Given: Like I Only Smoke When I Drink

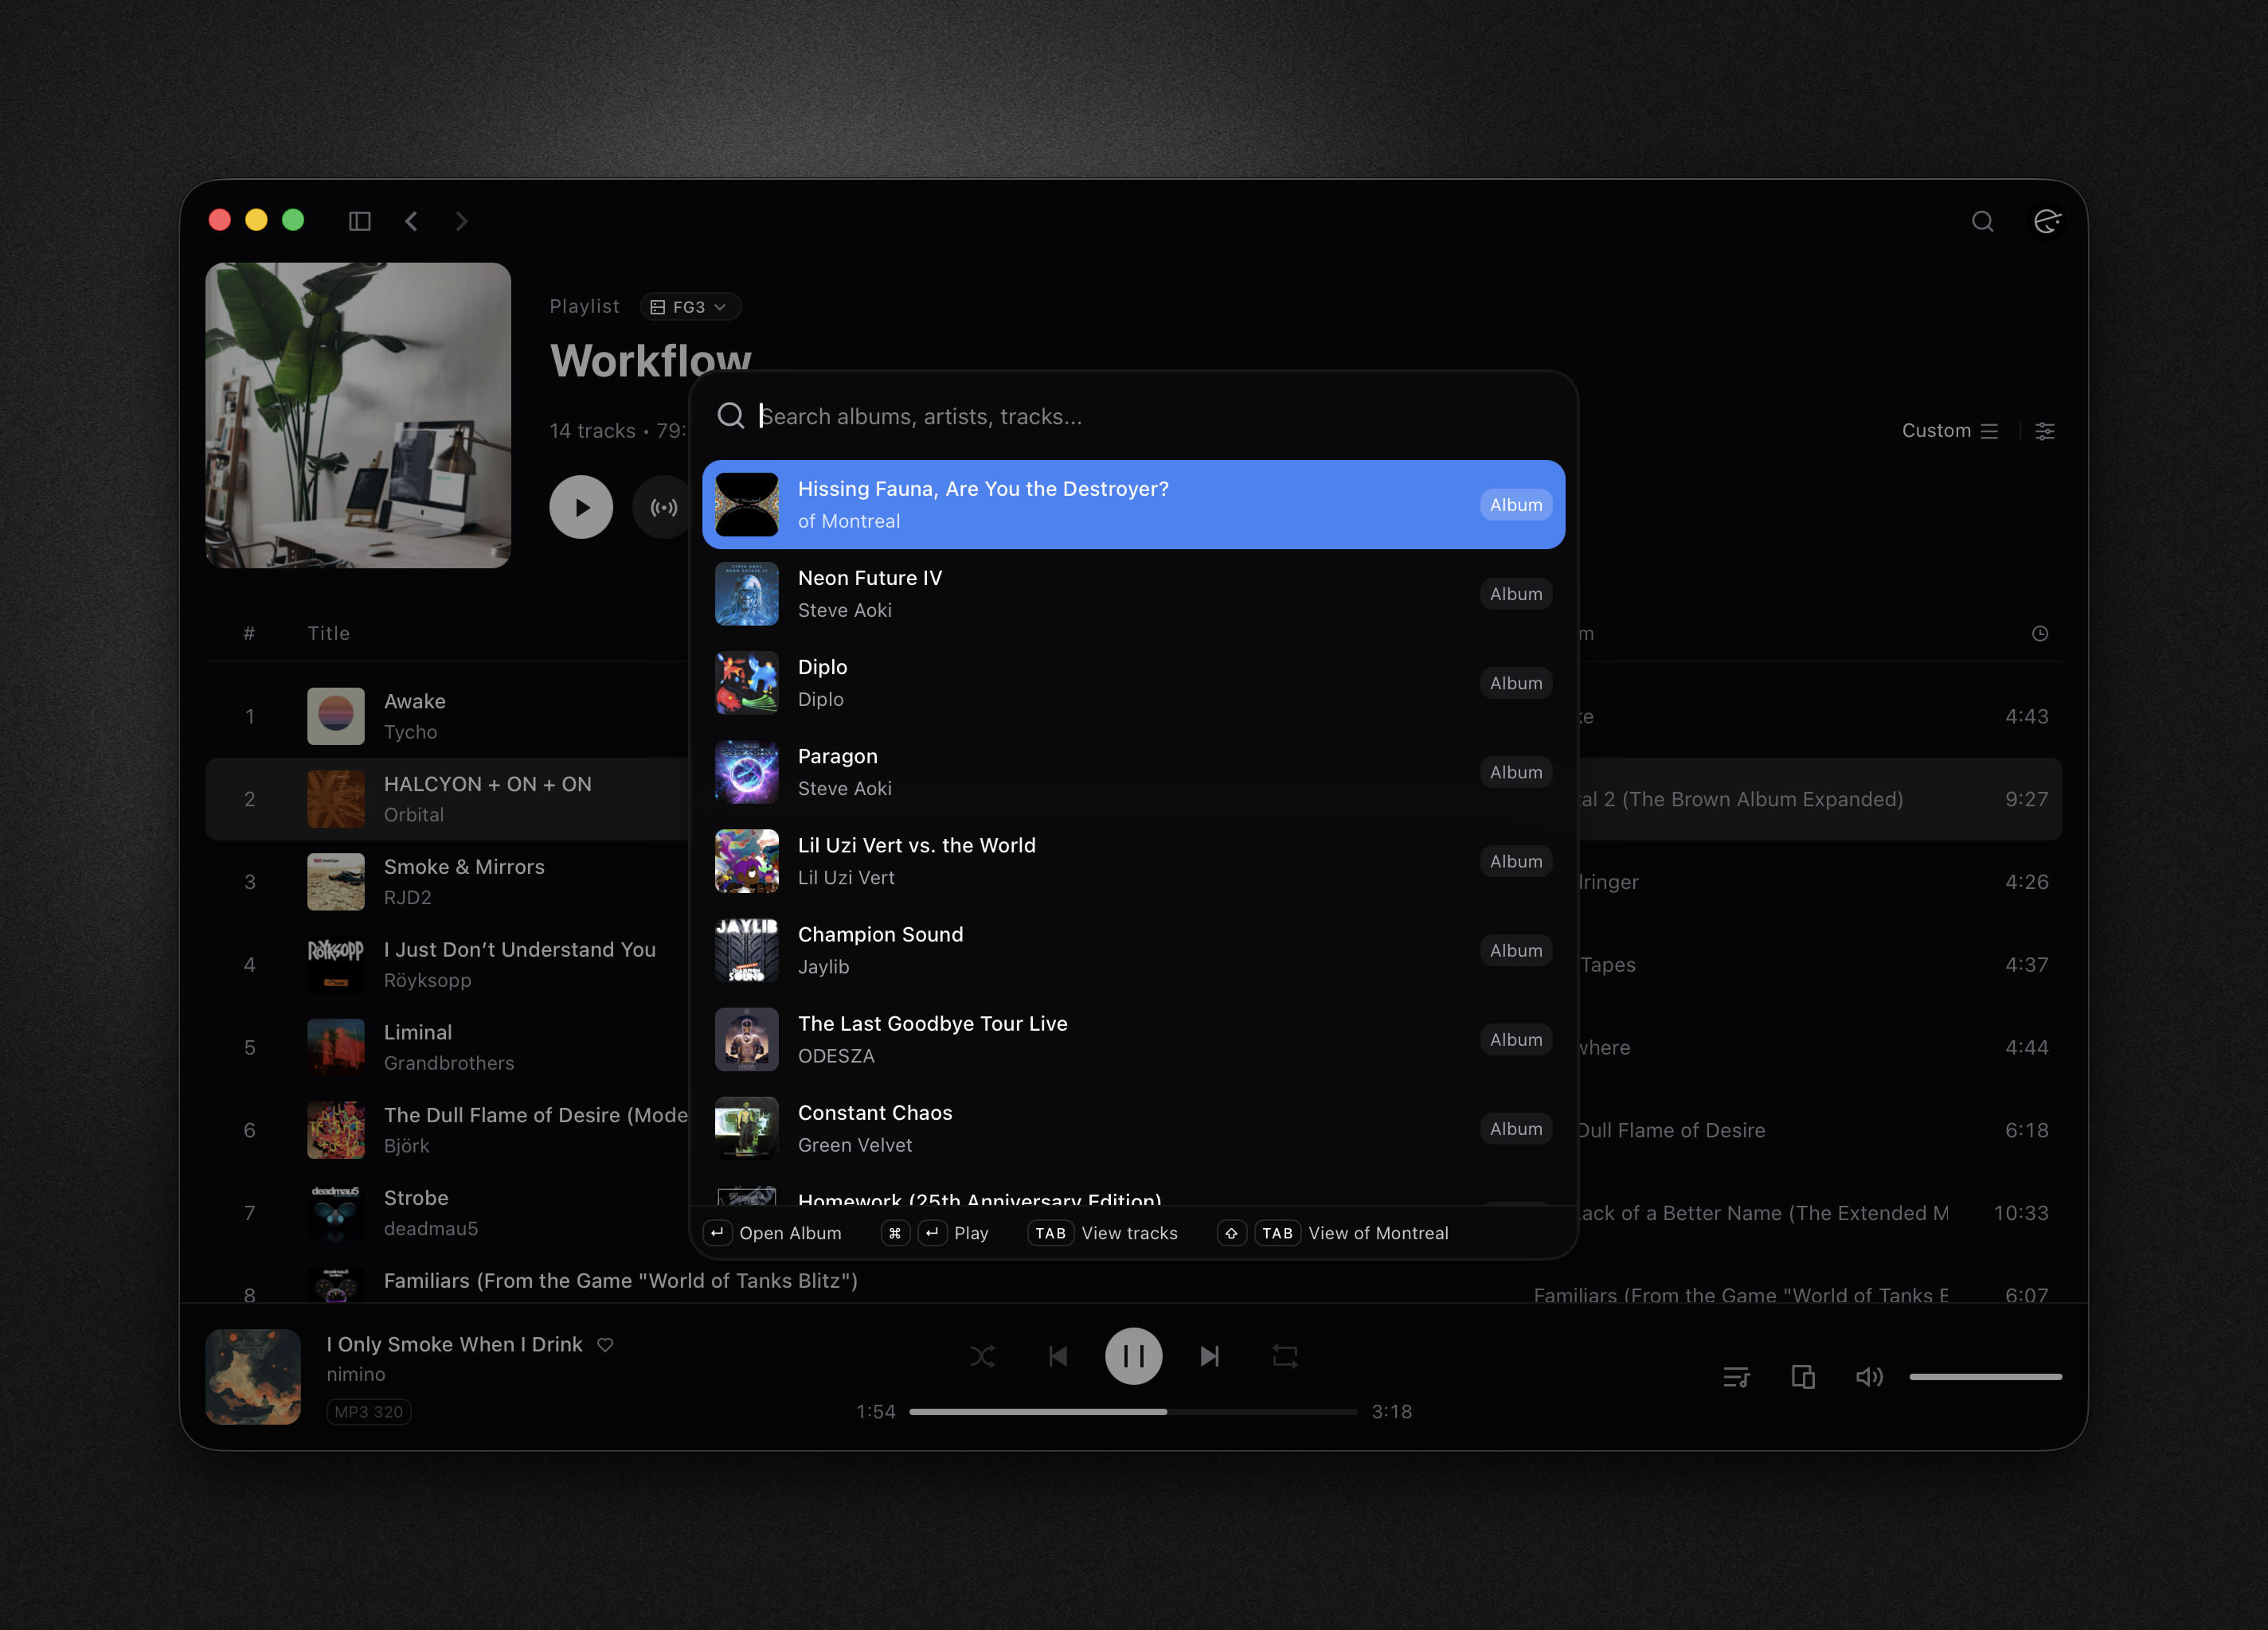Looking at the screenshot, I should (605, 1344).
